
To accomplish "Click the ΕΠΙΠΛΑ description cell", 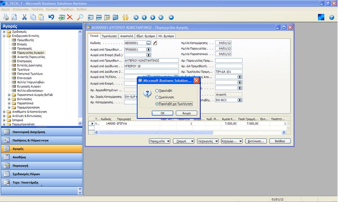I will pos(138,124).
